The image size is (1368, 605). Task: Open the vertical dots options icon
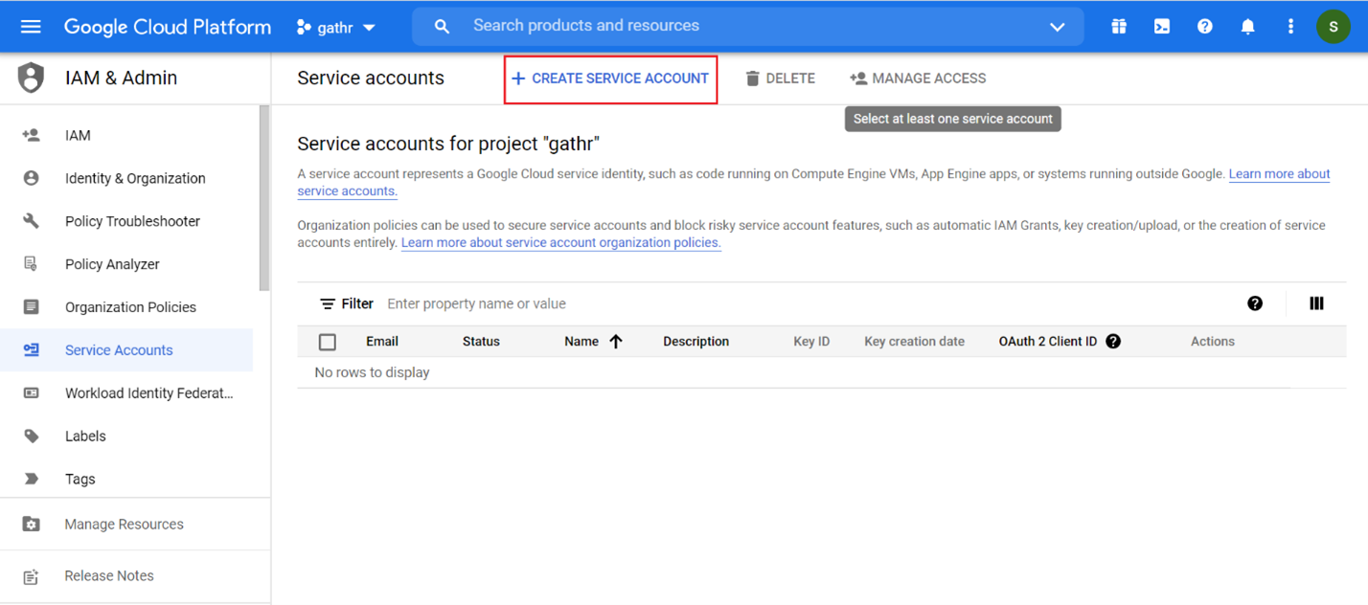[x=1290, y=26]
